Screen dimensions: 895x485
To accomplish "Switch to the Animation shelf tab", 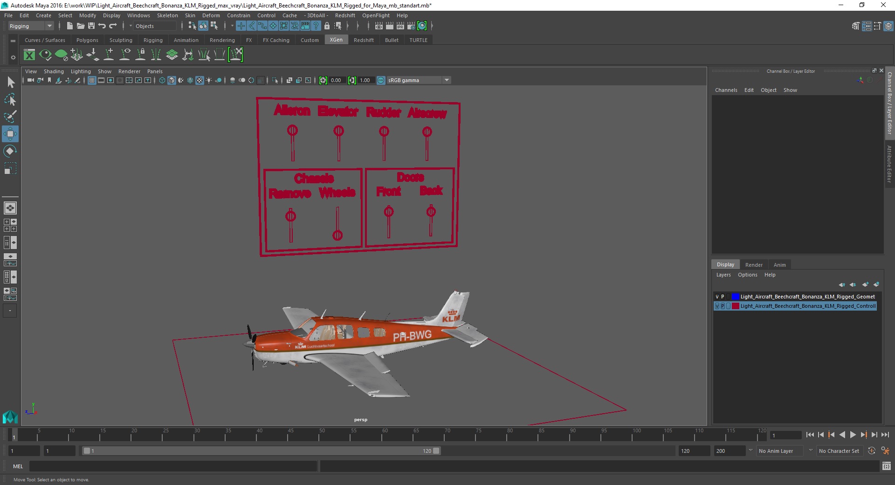I will point(186,40).
